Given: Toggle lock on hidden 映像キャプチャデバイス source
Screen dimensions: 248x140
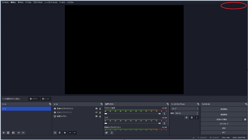Looking at the screenshot, I should (100, 112).
